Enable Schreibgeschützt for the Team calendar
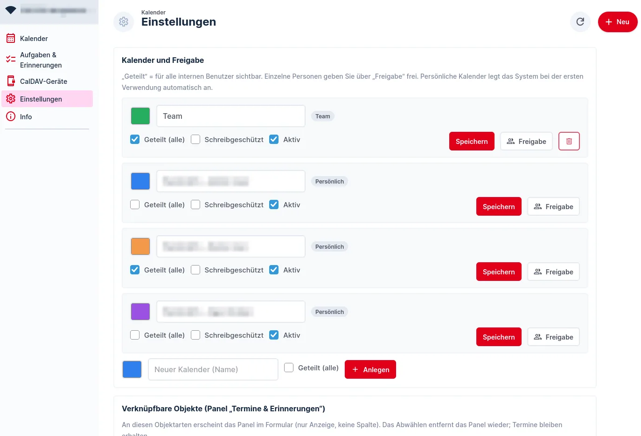The width and height of the screenshot is (641, 436). 195,139
